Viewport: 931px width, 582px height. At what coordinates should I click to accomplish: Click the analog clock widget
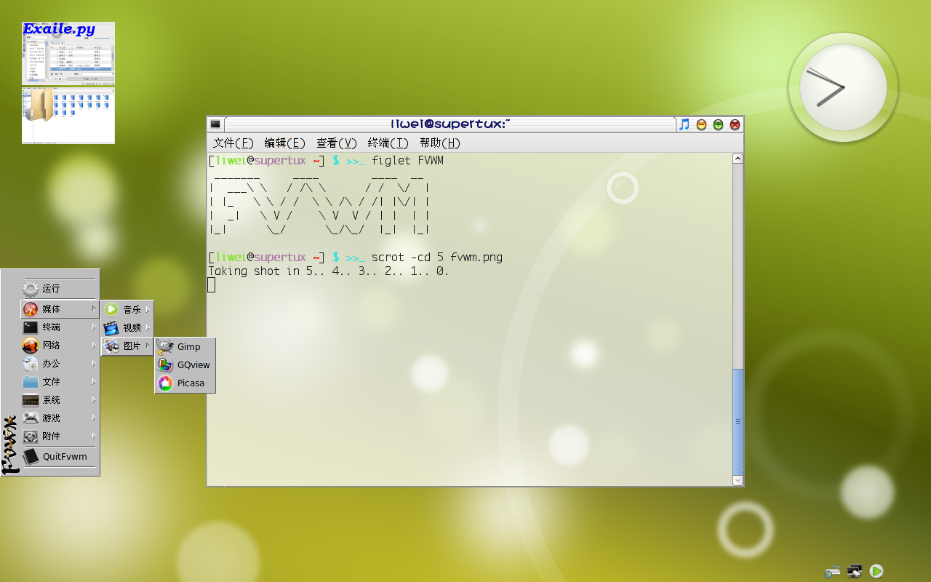[x=843, y=87]
